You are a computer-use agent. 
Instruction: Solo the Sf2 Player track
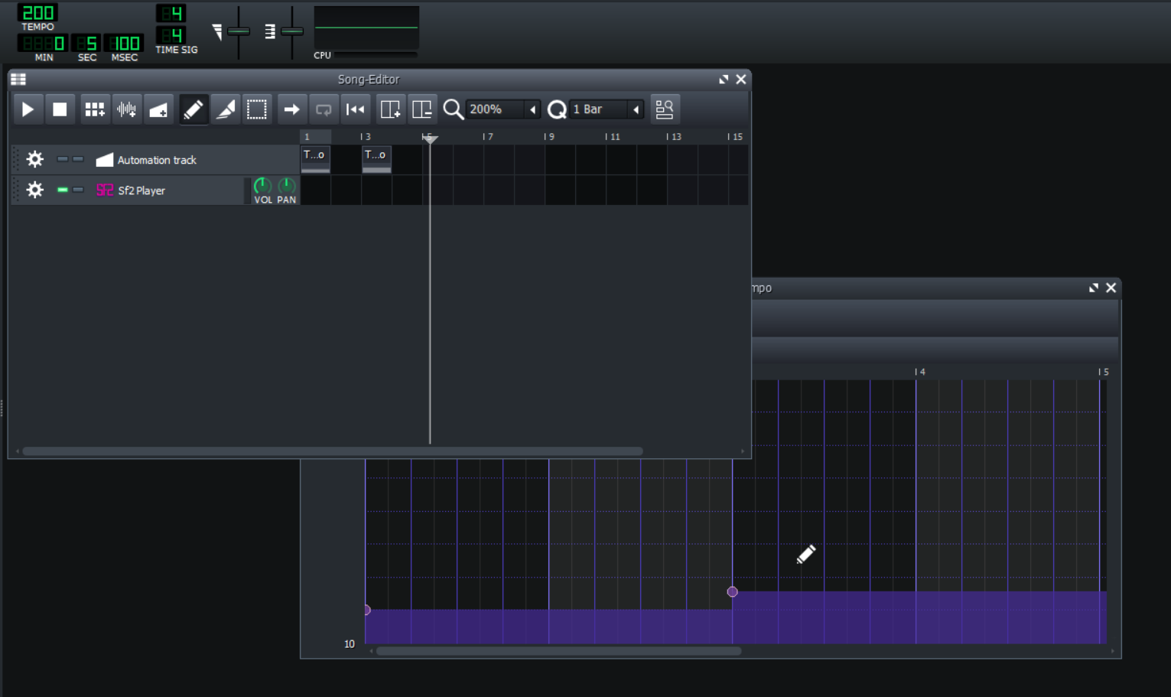(x=78, y=190)
